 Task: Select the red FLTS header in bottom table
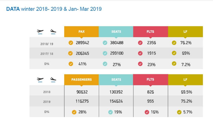(150, 80)
